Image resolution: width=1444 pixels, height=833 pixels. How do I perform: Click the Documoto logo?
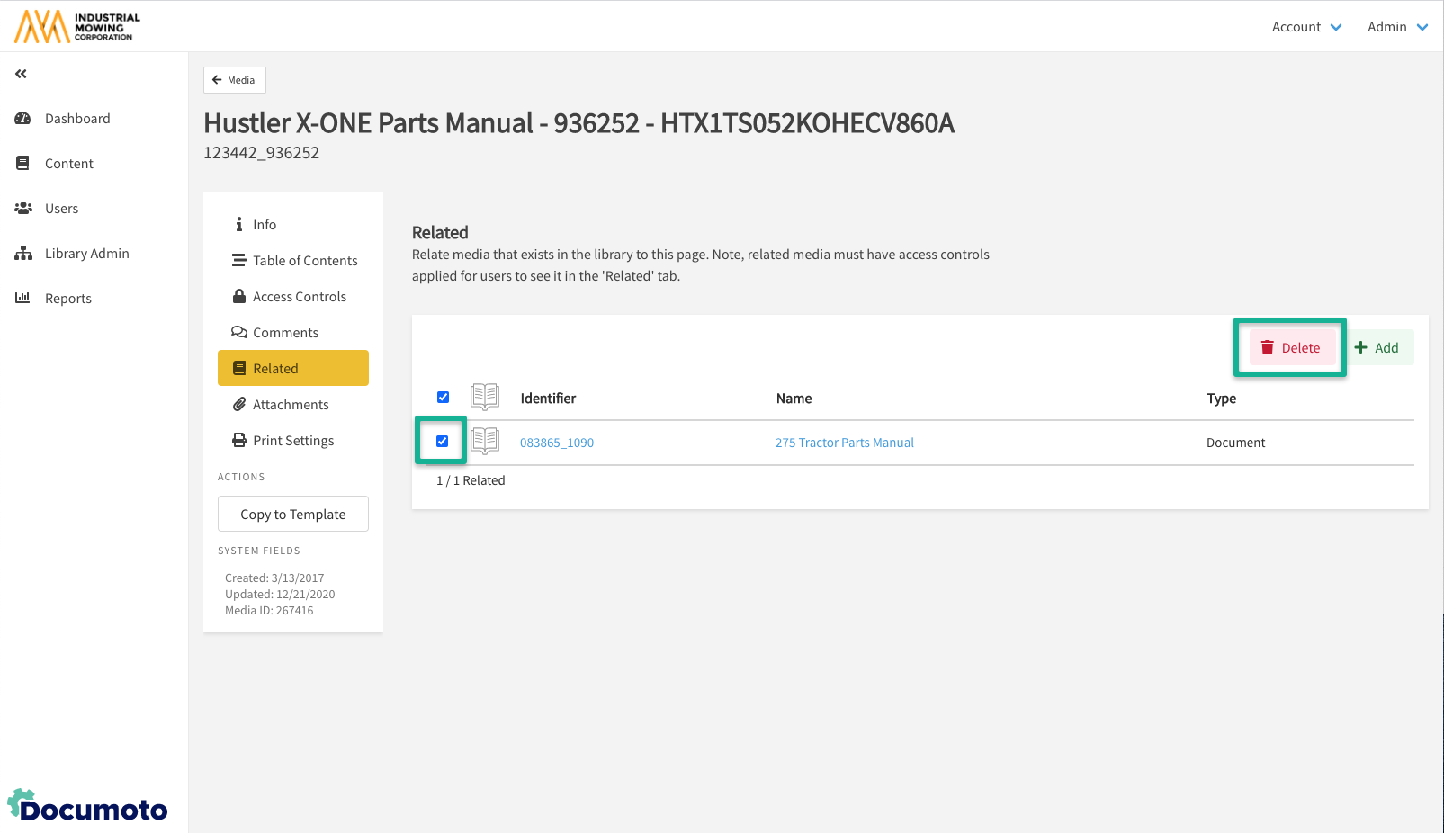pos(87,806)
